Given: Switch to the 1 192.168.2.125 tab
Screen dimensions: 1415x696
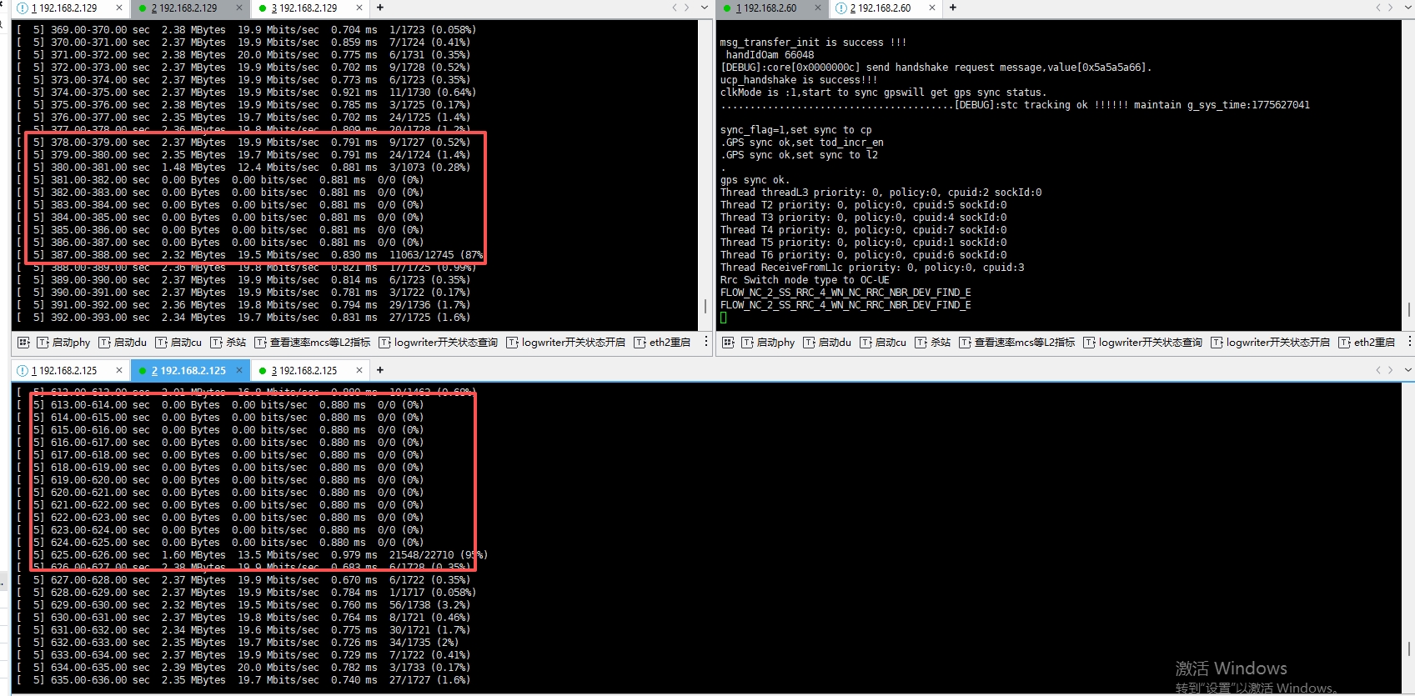Looking at the screenshot, I should (x=63, y=370).
